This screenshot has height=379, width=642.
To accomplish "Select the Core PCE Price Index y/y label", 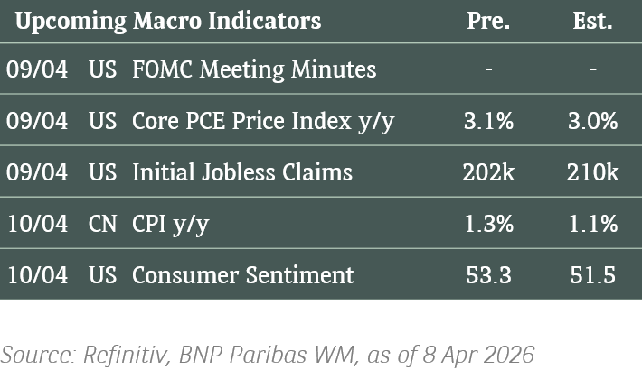I will coord(263,121).
